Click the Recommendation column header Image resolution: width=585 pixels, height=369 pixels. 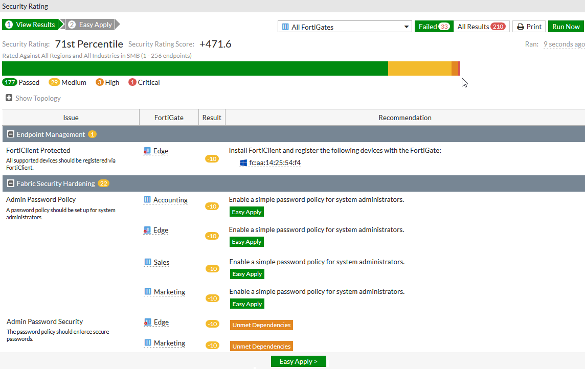[x=405, y=118]
